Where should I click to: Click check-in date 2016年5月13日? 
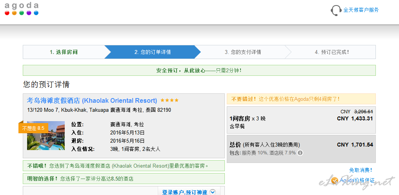pyautogui.click(x=128, y=132)
